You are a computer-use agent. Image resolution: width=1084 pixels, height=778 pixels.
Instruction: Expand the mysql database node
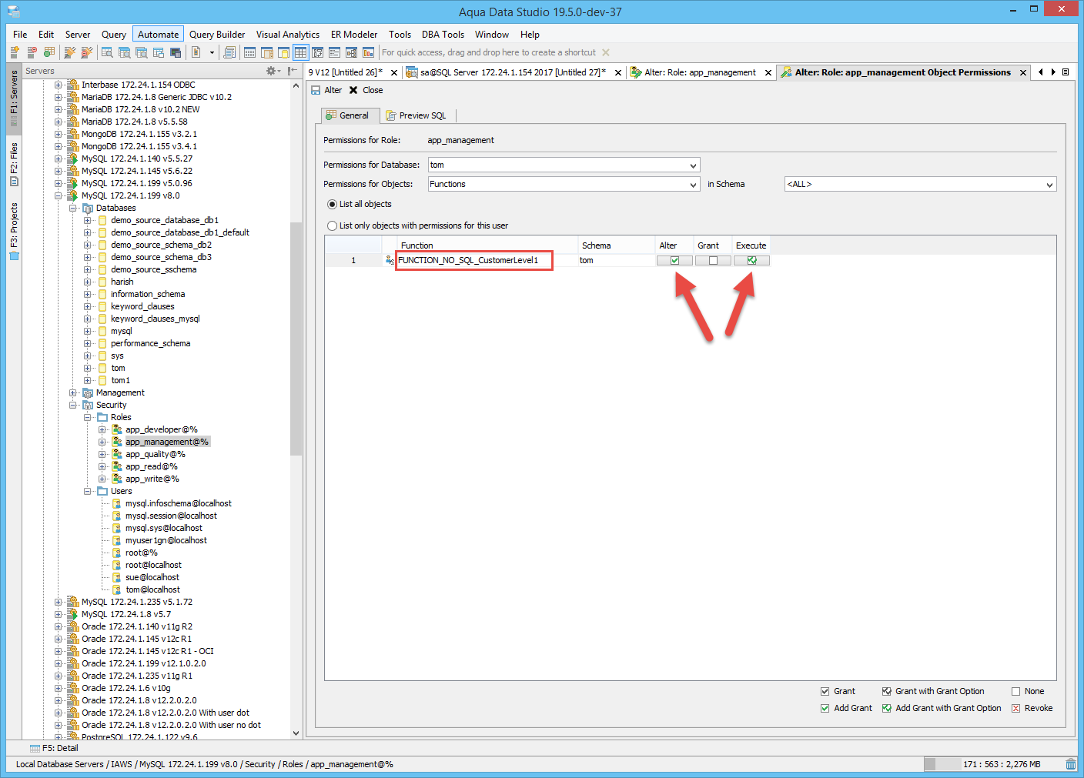88,331
